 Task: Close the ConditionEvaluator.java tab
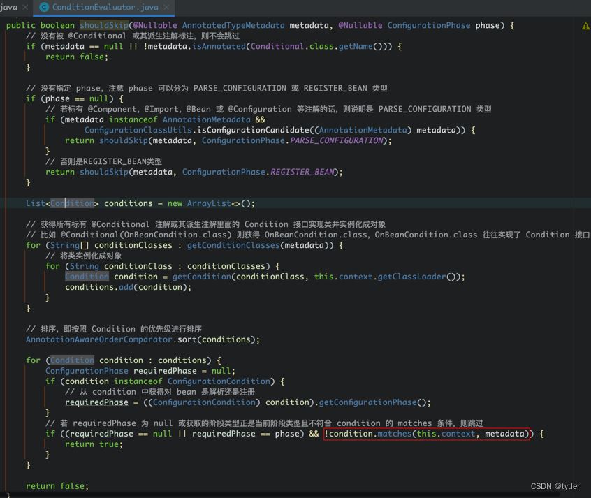(x=166, y=7)
